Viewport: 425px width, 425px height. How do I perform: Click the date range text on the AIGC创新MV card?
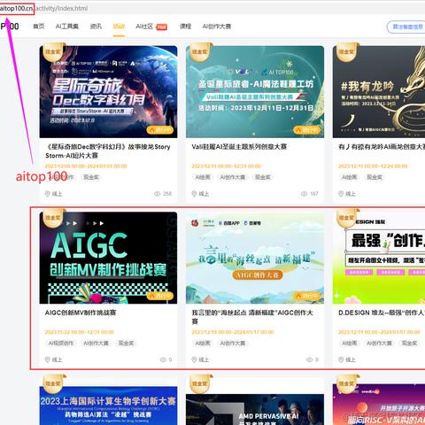coord(80,332)
